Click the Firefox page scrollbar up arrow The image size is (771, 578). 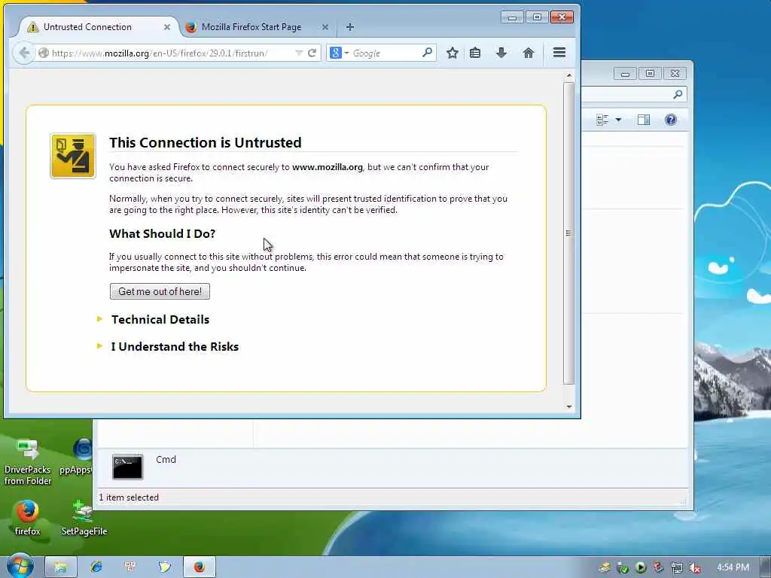pos(569,75)
